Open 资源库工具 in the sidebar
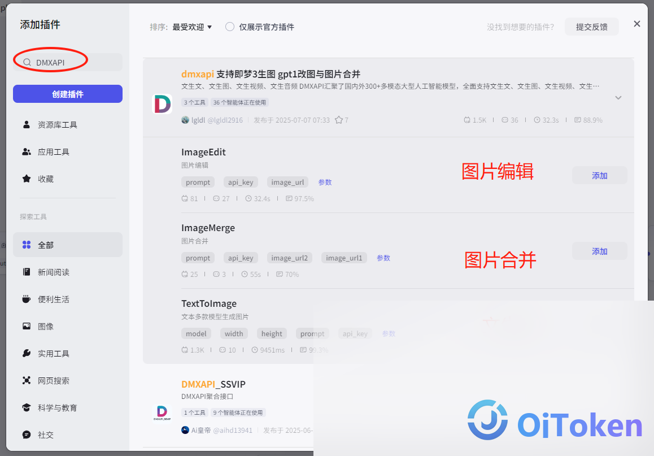The width and height of the screenshot is (654, 456). point(68,125)
